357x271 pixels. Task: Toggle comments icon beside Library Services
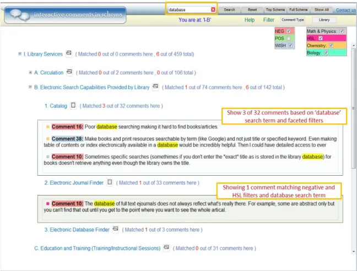point(68,53)
